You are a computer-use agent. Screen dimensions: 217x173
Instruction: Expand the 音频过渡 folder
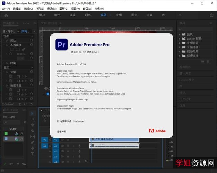pyautogui.click(x=179, y=47)
